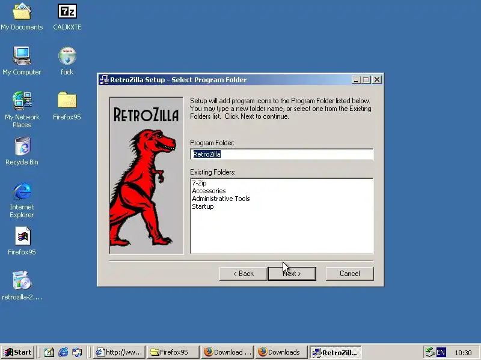Launch Internet Explorer from quick launch
The height and width of the screenshot is (360, 481).
(63, 352)
